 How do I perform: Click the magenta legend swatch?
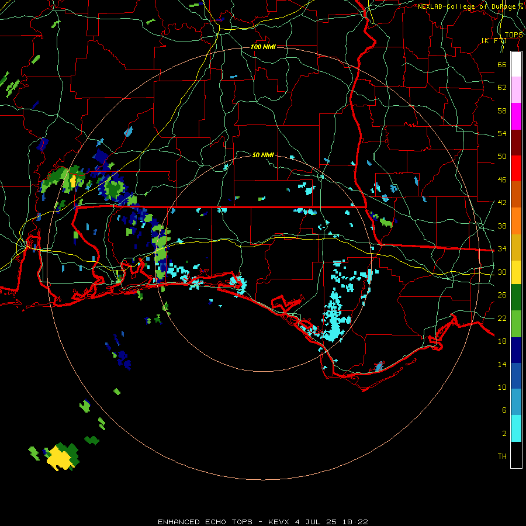click(516, 116)
